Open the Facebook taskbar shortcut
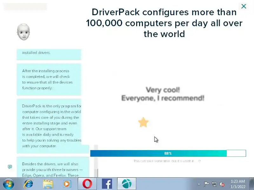Viewport: 254px width, 190px height. coord(107,184)
